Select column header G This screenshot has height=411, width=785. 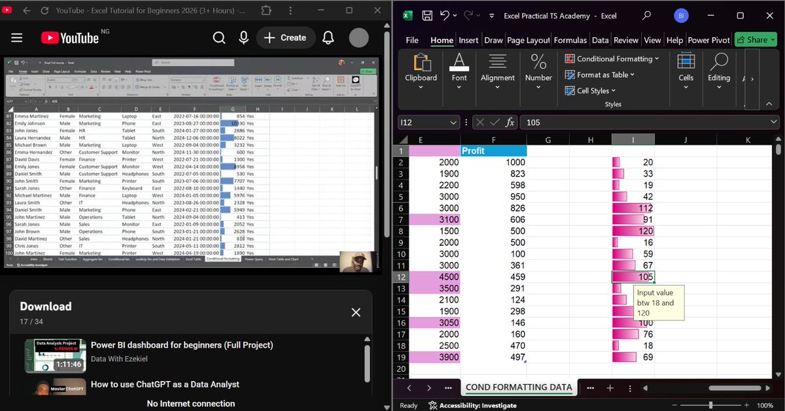coord(548,139)
